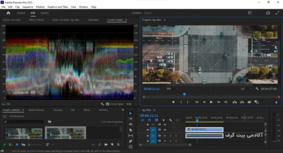
Task: Open Program Monitor wrench settings
Action: click(x=257, y=89)
